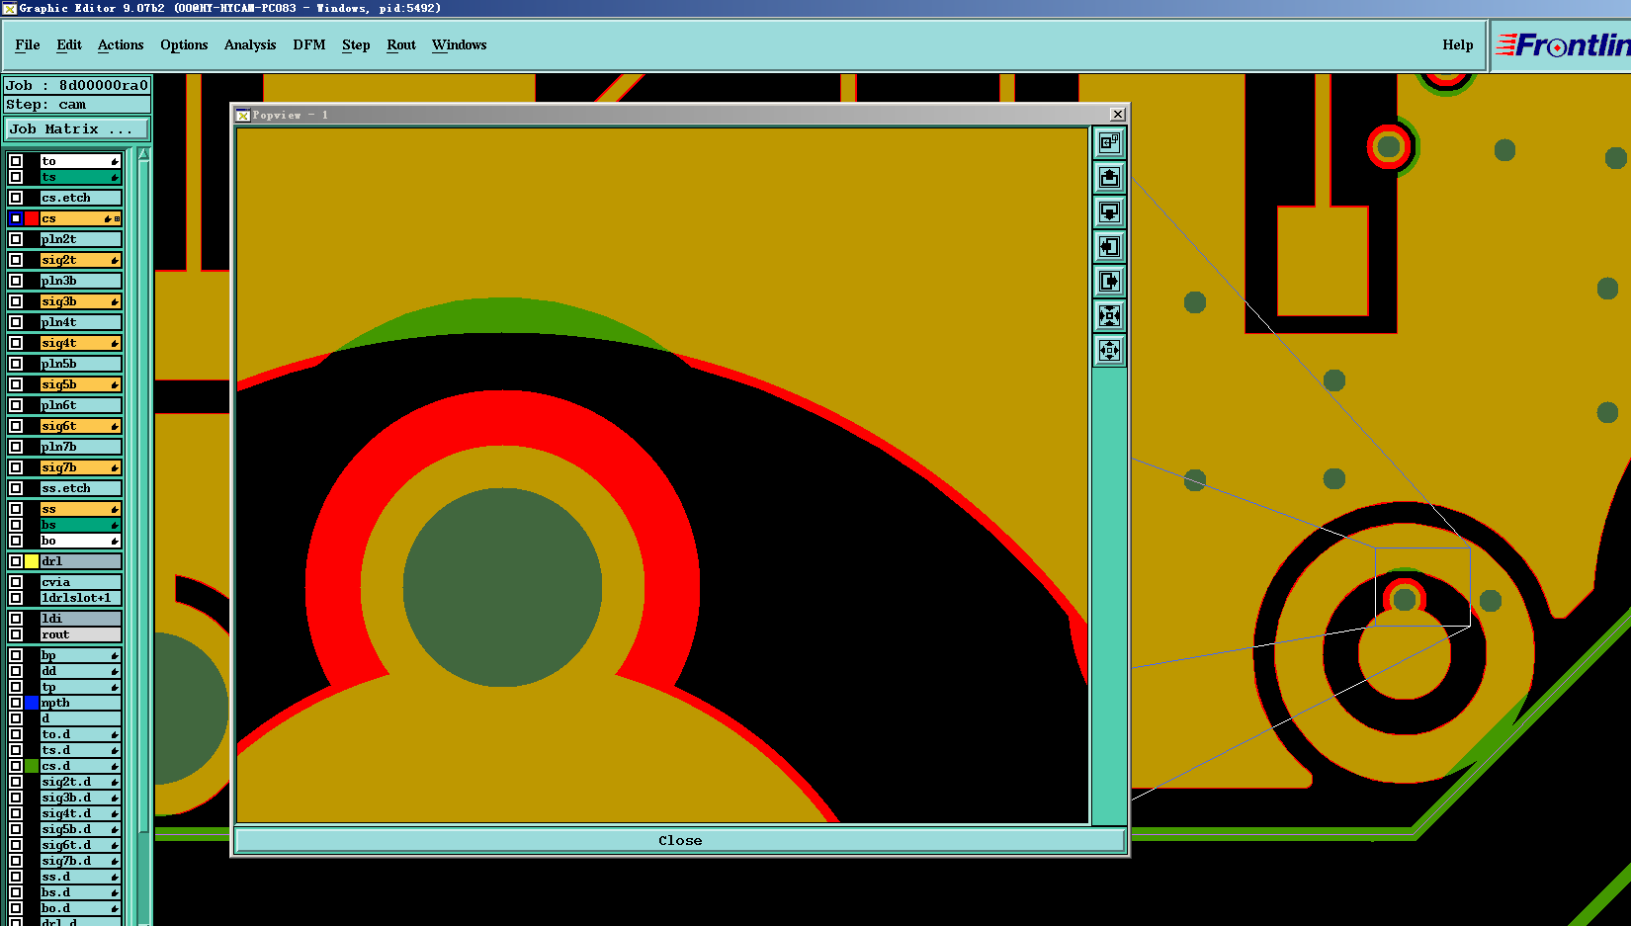Click the hand marker on ss layer
Screen dimensions: 1631x926
point(115,510)
